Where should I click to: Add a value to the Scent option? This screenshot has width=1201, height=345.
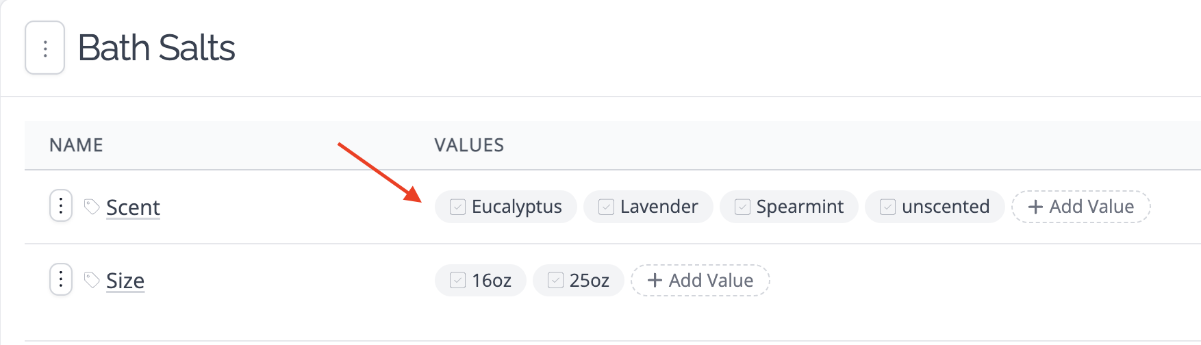pos(1081,207)
